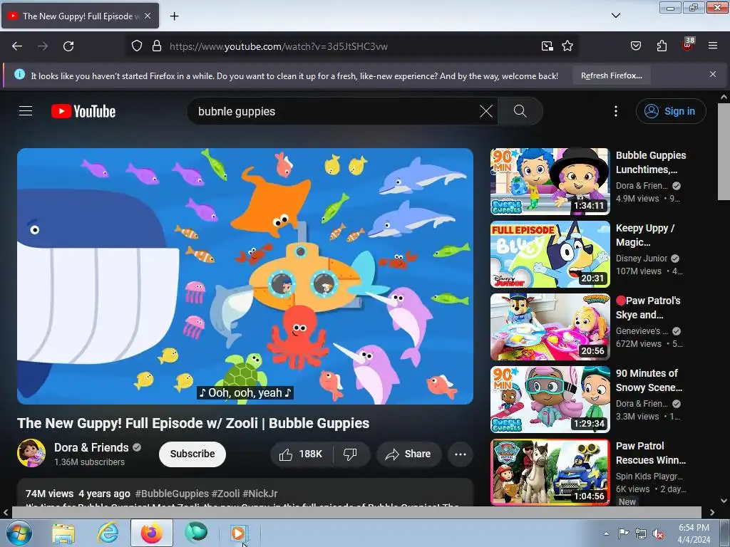
Task: Click muted volume tray icon
Action: 658,533
